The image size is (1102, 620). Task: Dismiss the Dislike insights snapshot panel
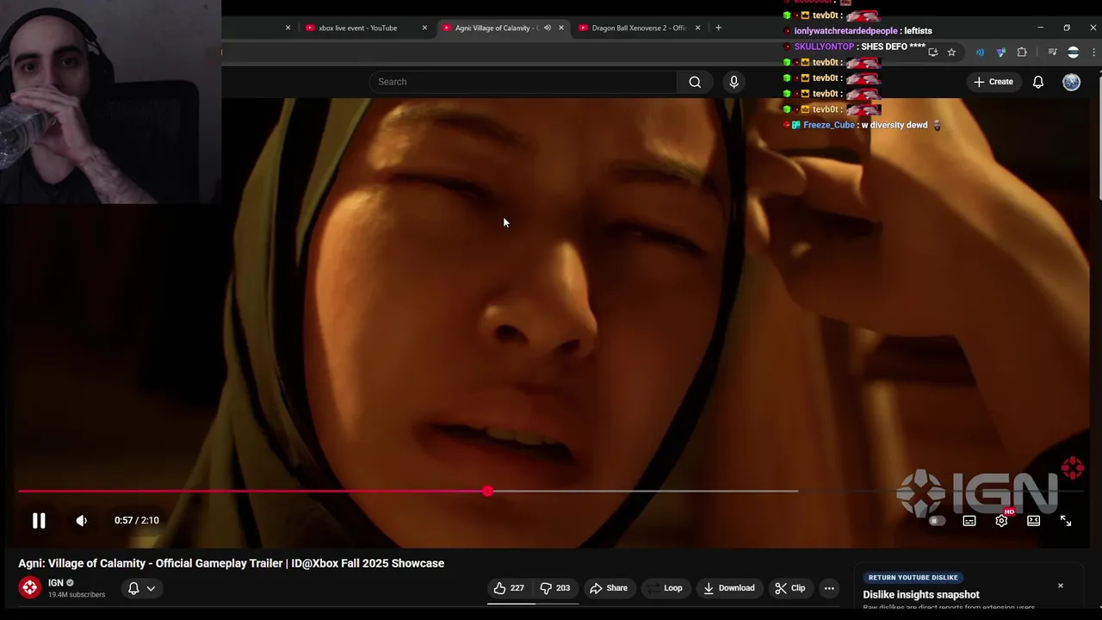pos(1061,586)
